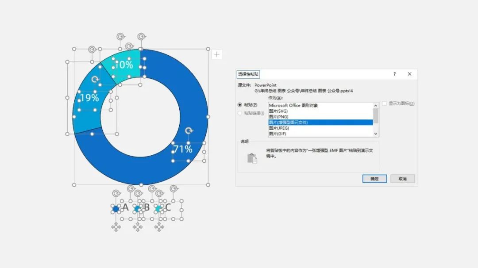This screenshot has height=268, width=478.
Task: Click the plus button beside the chart
Action: pyautogui.click(x=217, y=54)
